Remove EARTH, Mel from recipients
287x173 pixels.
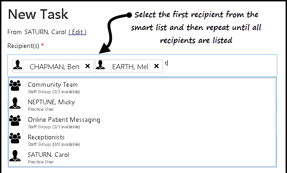(x=156, y=66)
